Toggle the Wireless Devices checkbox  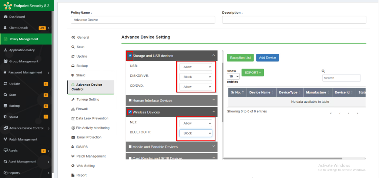(130, 112)
